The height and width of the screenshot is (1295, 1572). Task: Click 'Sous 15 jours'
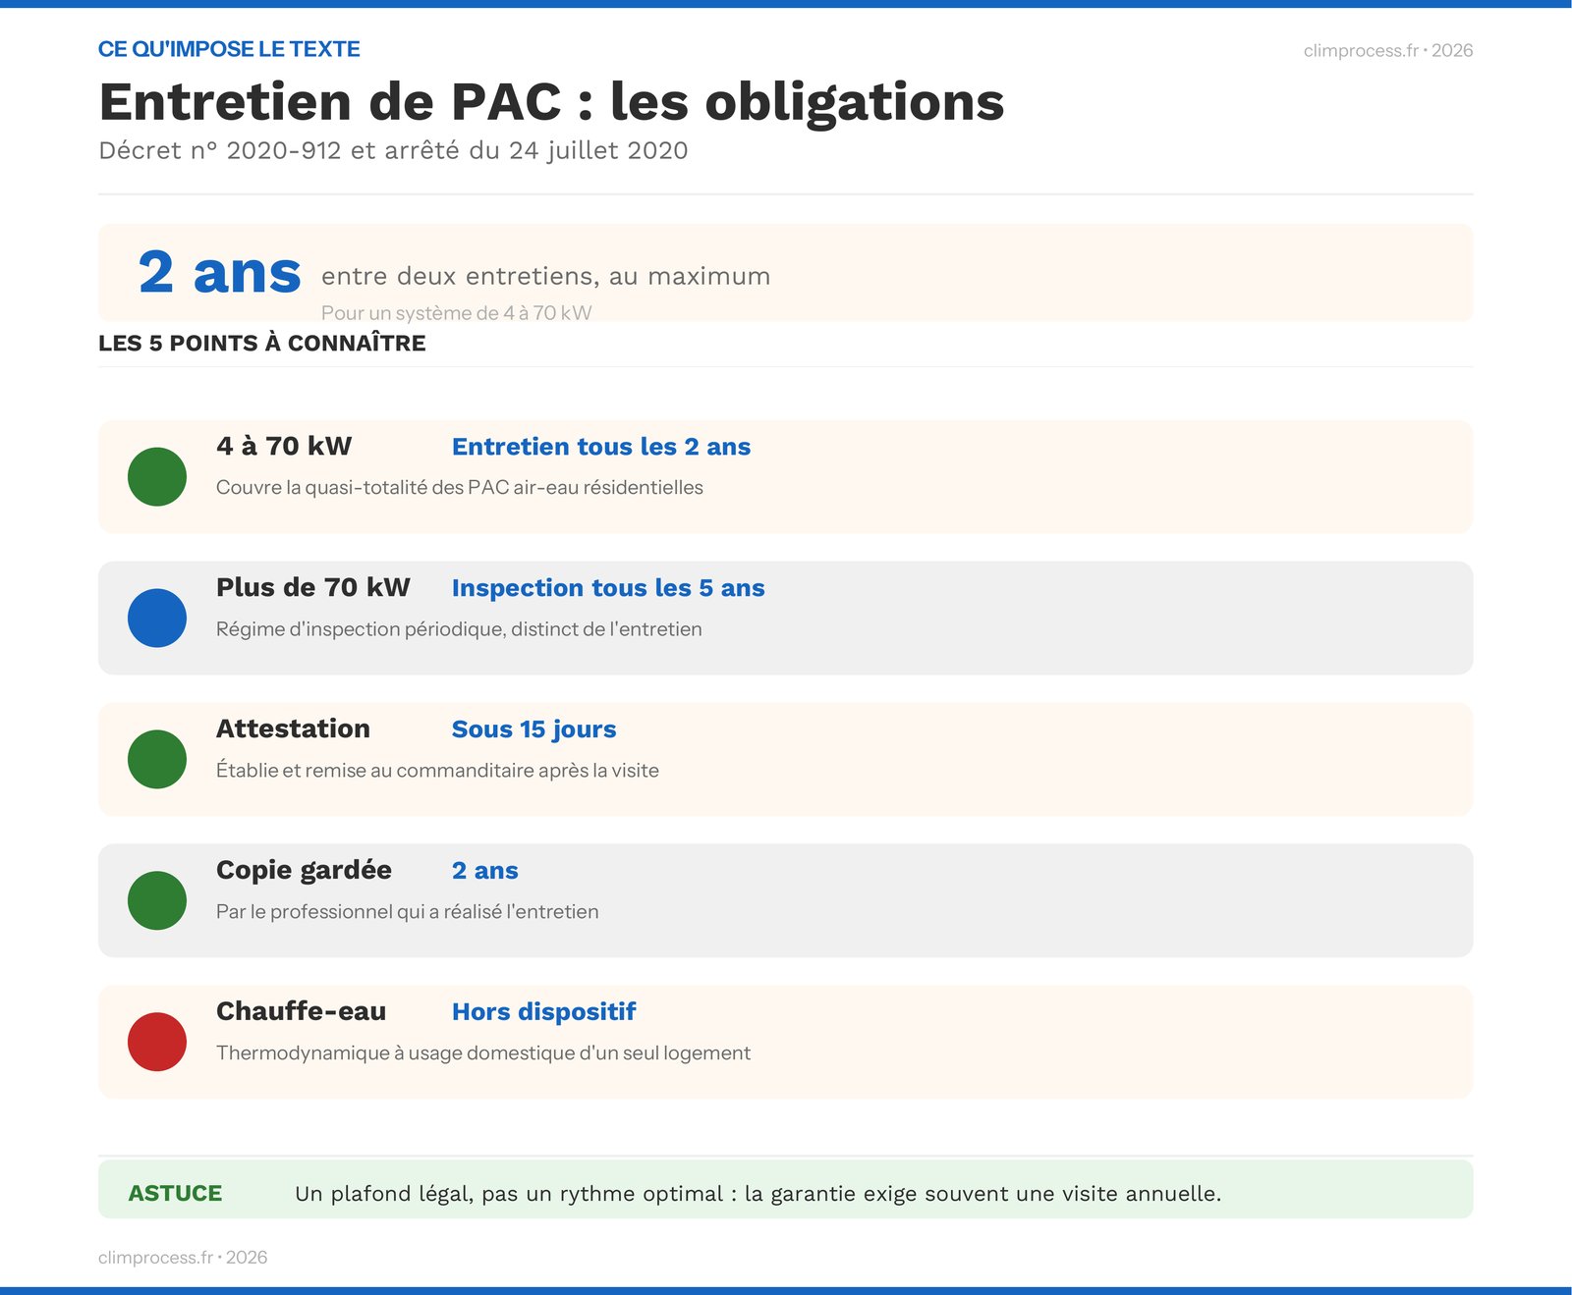click(x=534, y=729)
